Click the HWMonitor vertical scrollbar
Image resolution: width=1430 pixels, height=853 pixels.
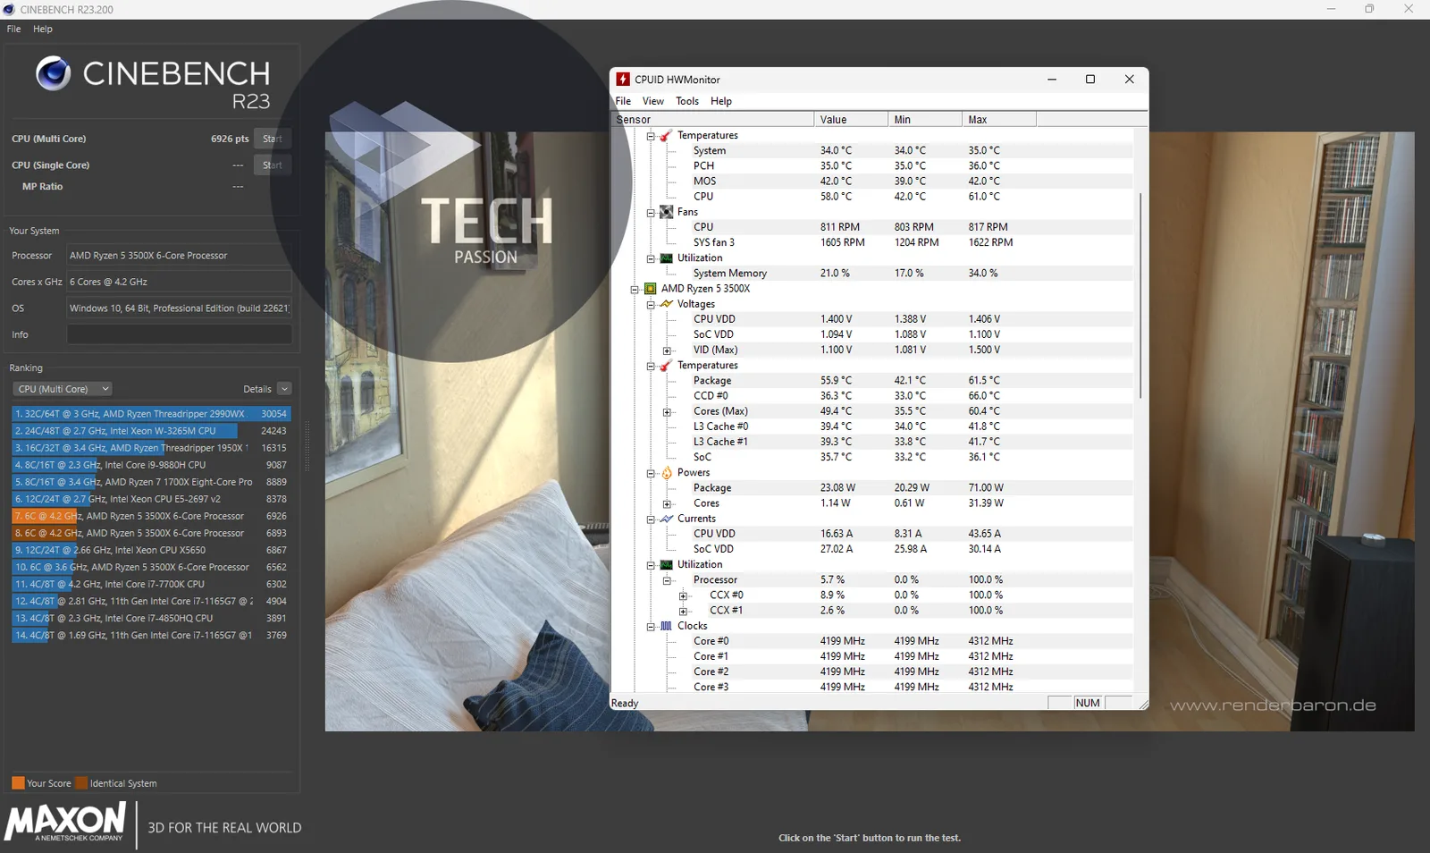(1140, 295)
